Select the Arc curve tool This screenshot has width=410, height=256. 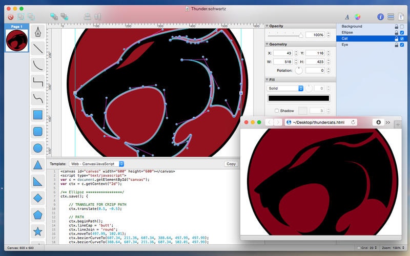tap(38, 65)
